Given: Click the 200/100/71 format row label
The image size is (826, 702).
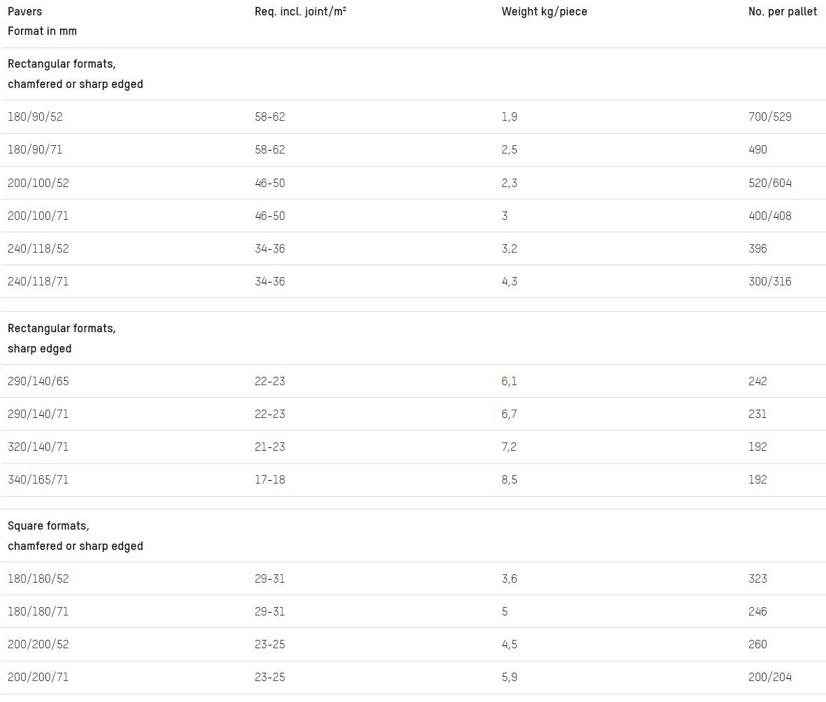Looking at the screenshot, I should [x=38, y=216].
